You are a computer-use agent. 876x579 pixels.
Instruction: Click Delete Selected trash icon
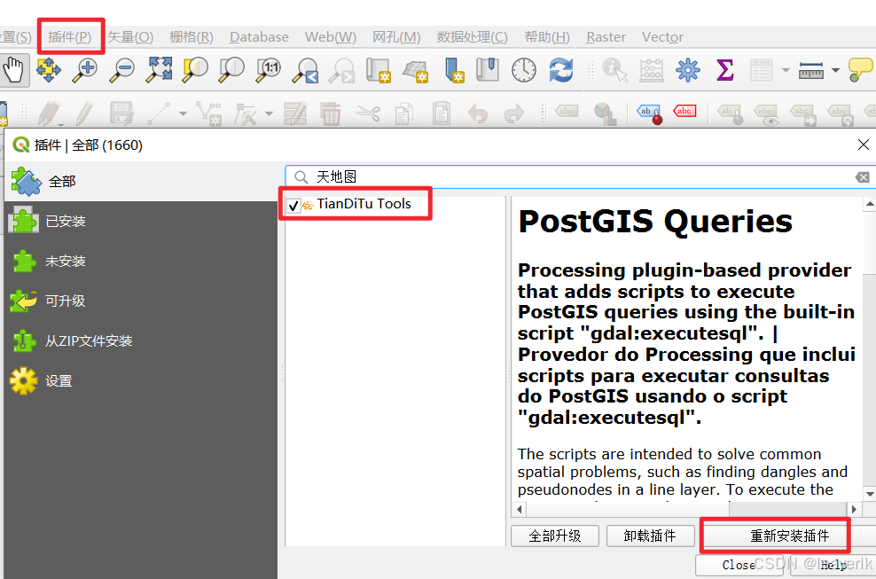(330, 113)
